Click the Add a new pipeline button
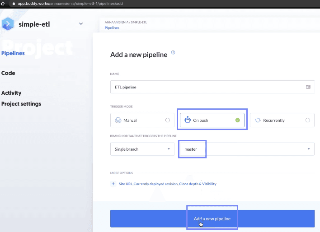Screen dimensions: 320x232 click(212, 218)
